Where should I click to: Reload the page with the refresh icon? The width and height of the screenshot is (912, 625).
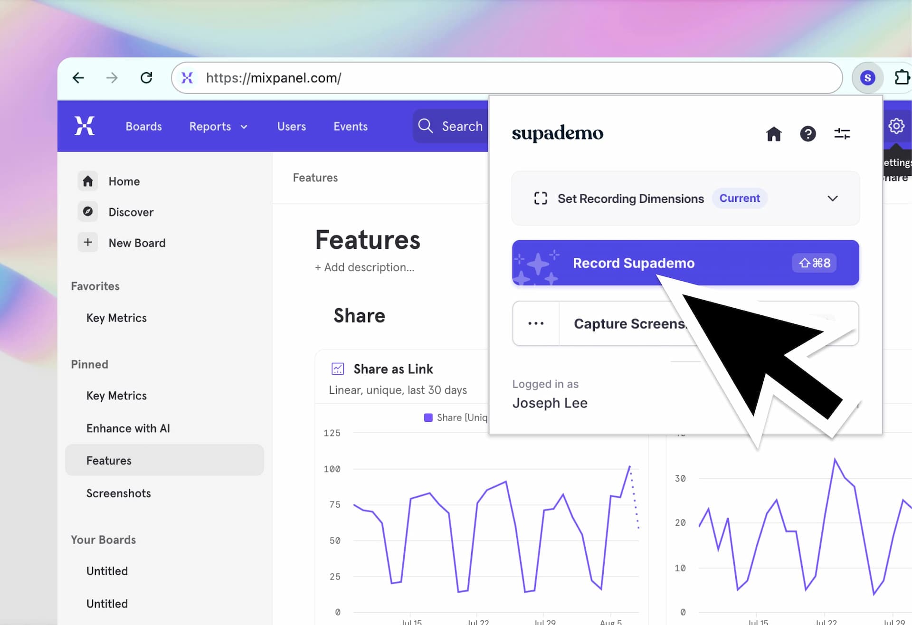(146, 78)
